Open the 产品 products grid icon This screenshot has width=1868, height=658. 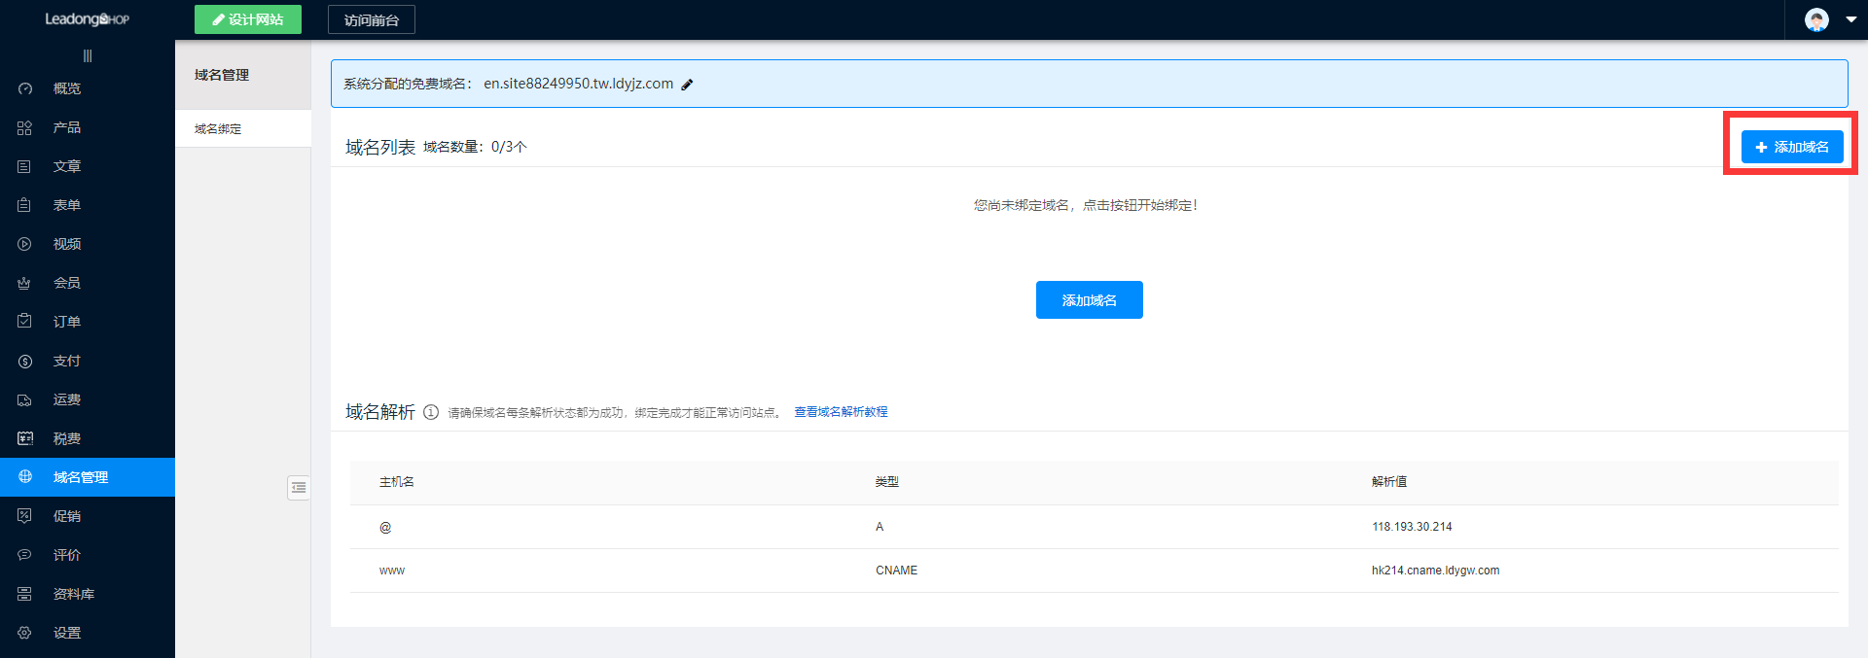(x=25, y=127)
